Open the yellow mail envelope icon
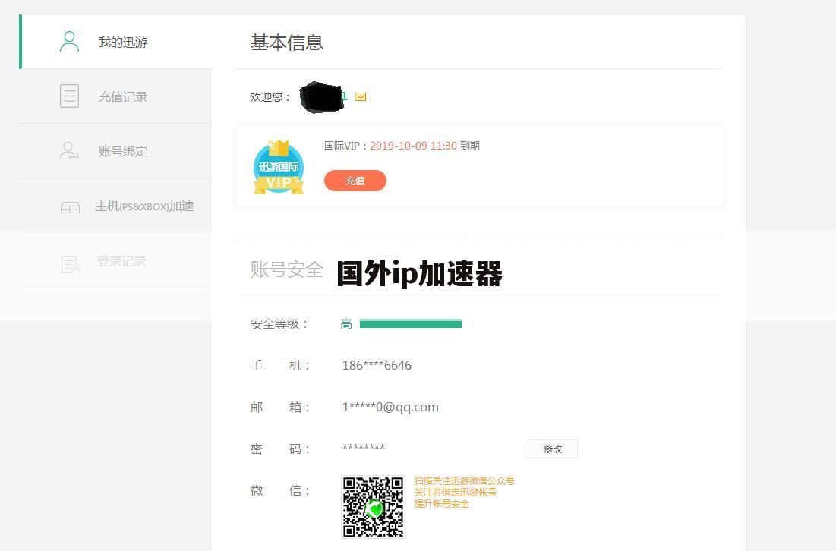 (361, 97)
